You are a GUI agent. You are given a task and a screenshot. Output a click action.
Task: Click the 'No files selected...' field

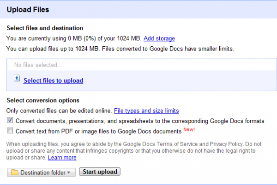point(142,65)
